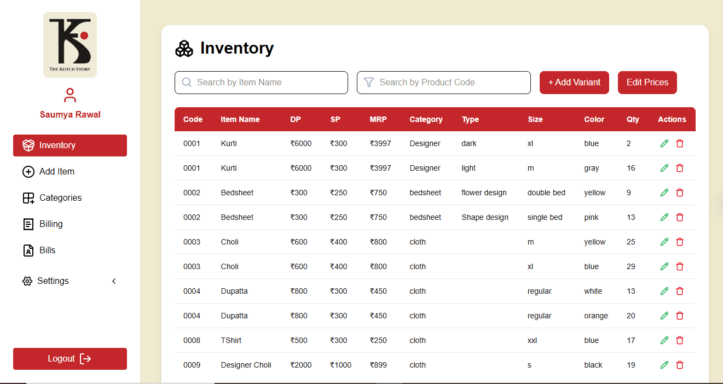This screenshot has height=384, width=723.
Task: Click the Code column header
Action: coord(193,119)
